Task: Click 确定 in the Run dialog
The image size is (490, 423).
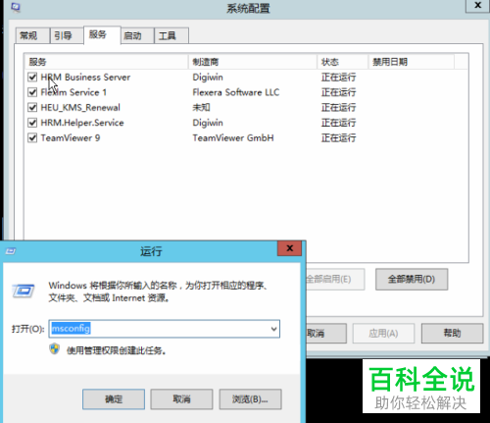Action: point(114,399)
